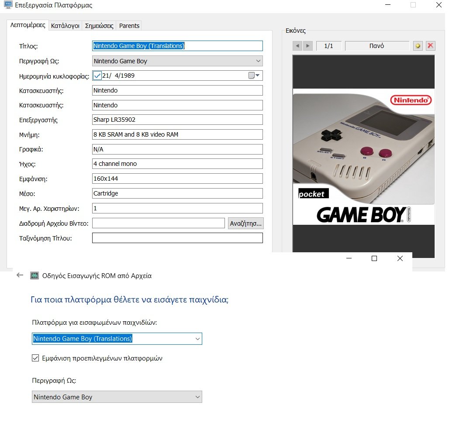Image resolution: width=449 pixels, height=426 pixels.
Task: Open Περιγραφή Ως dropdown in platform editor
Action: click(x=177, y=61)
